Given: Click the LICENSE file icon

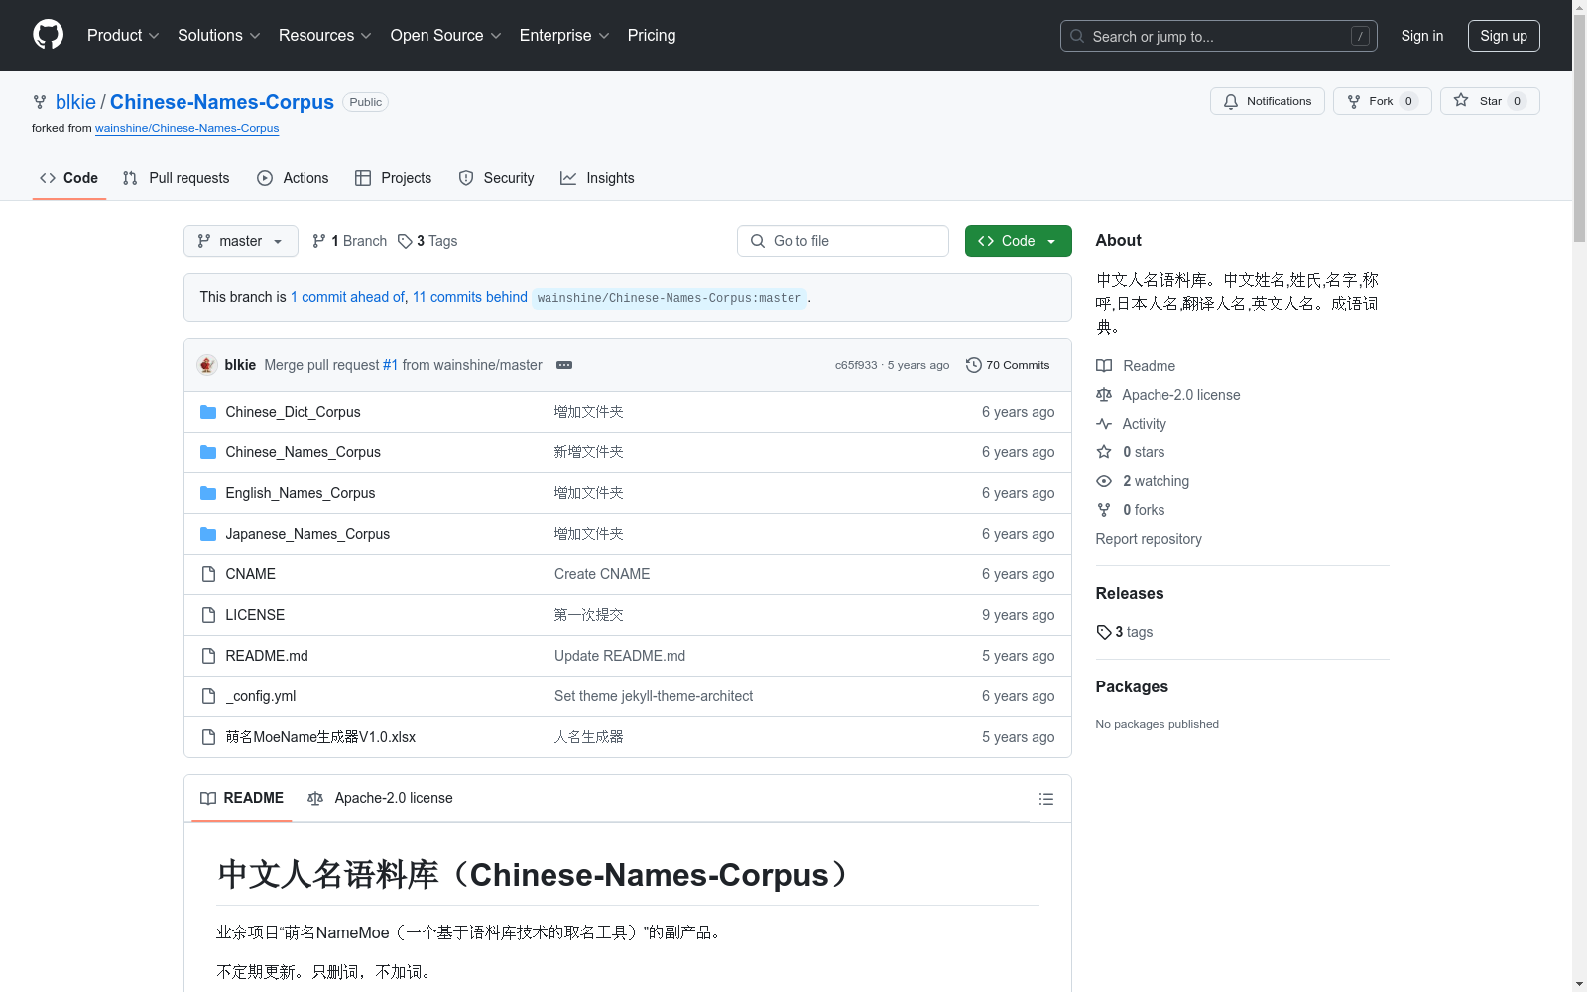Looking at the screenshot, I should pos(208,615).
